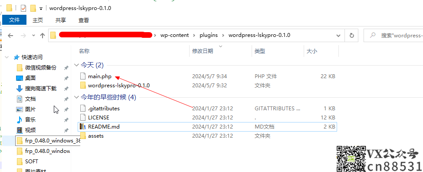Click the README.md file name

(104, 127)
